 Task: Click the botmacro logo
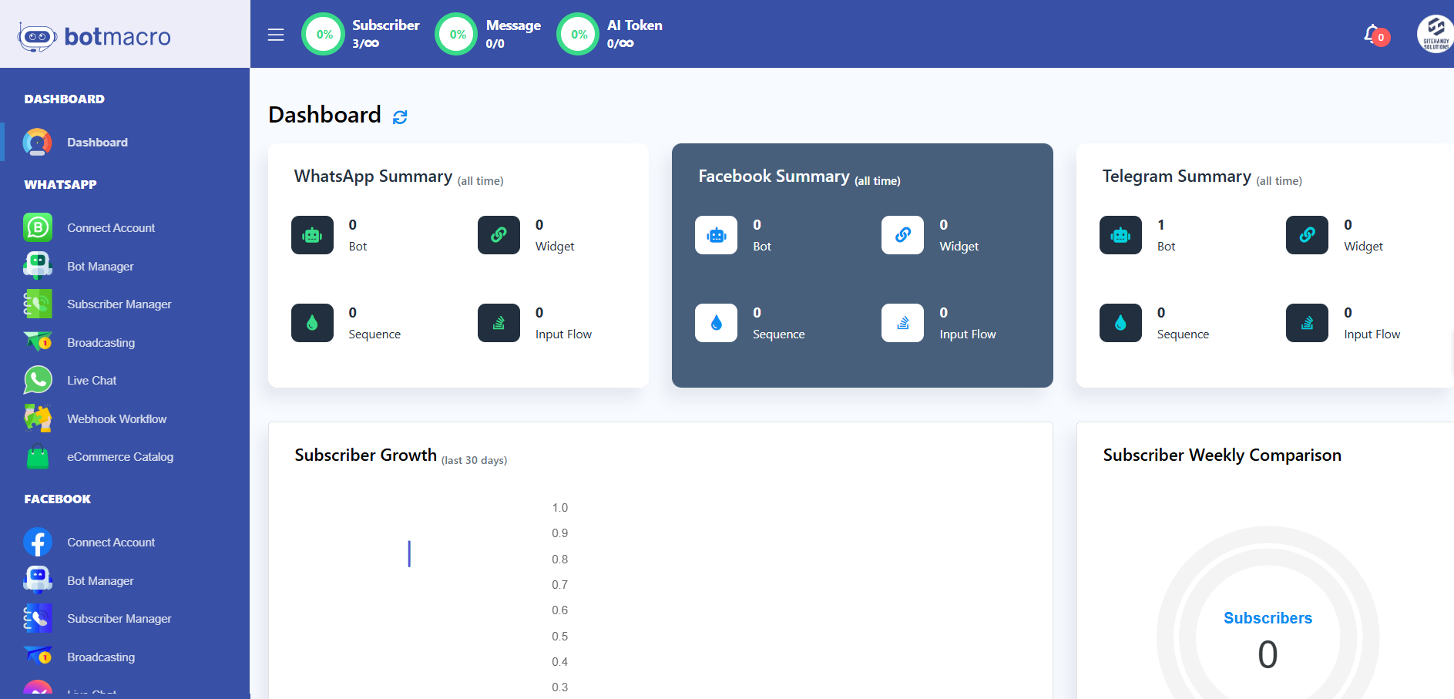95,36
